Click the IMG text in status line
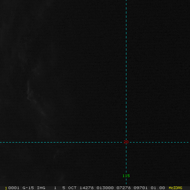Image resolution: width=190 pixels, height=190 pixels. tap(41, 188)
